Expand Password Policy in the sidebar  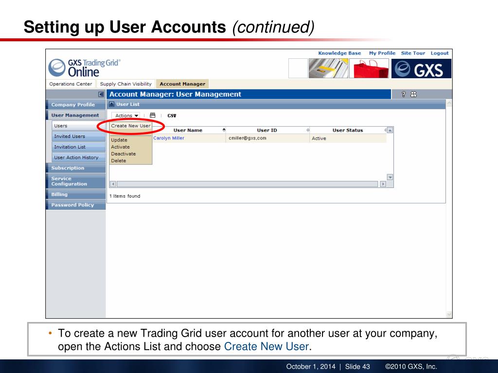click(76, 205)
